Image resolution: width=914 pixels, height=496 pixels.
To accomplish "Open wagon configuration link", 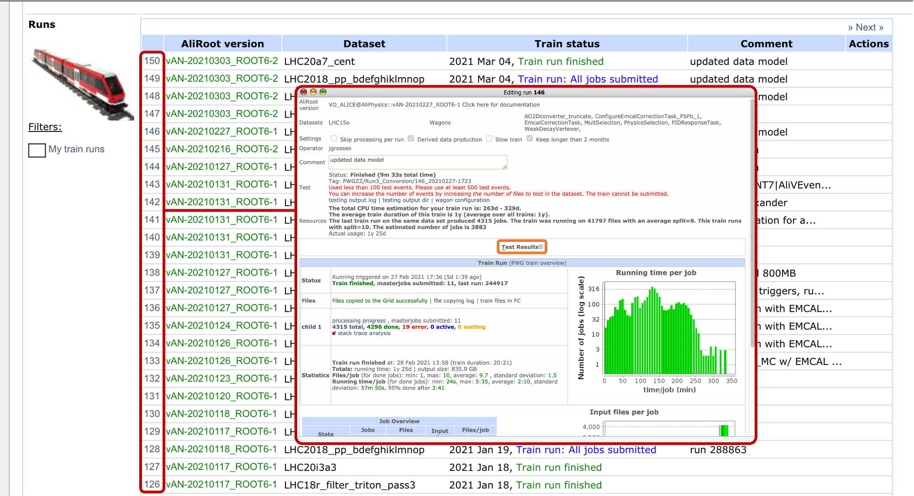I will (x=462, y=200).
